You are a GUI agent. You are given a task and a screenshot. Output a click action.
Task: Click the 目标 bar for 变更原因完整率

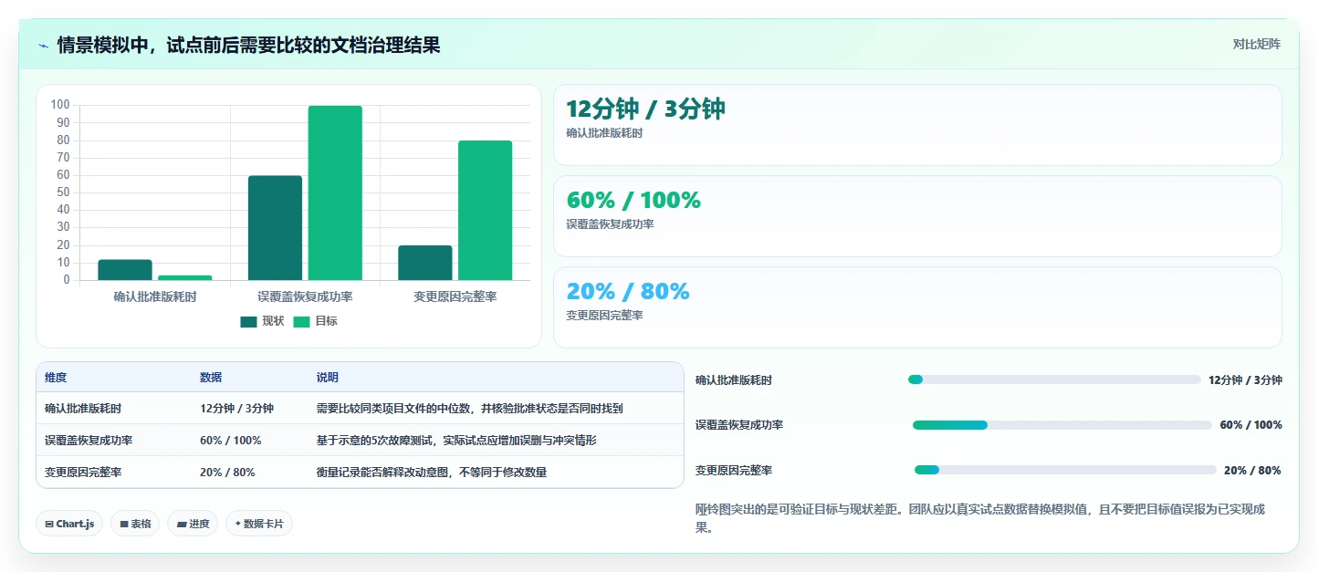[485, 211]
